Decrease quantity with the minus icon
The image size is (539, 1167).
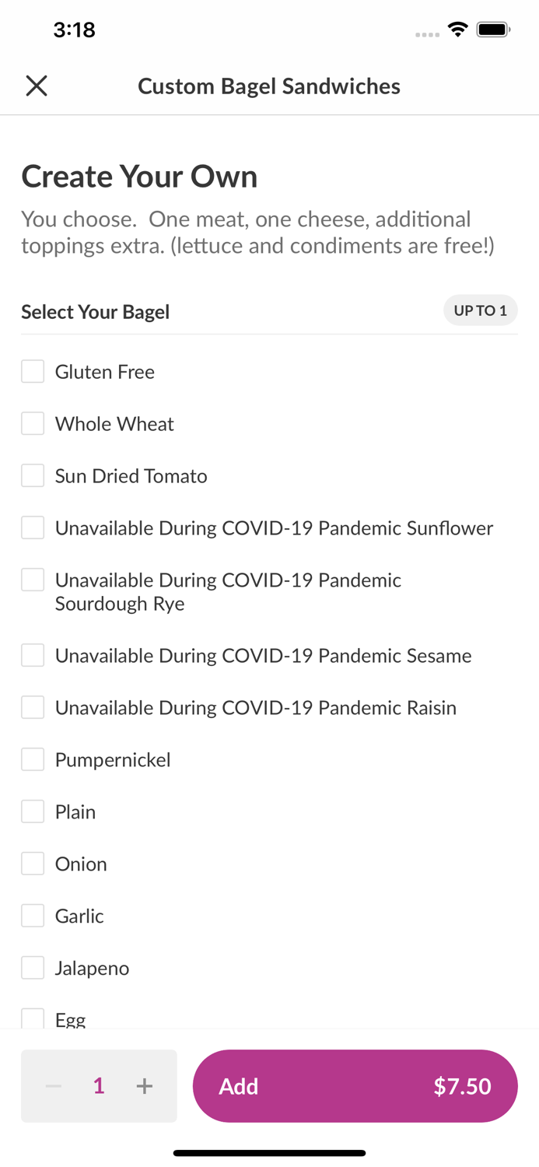click(54, 1086)
